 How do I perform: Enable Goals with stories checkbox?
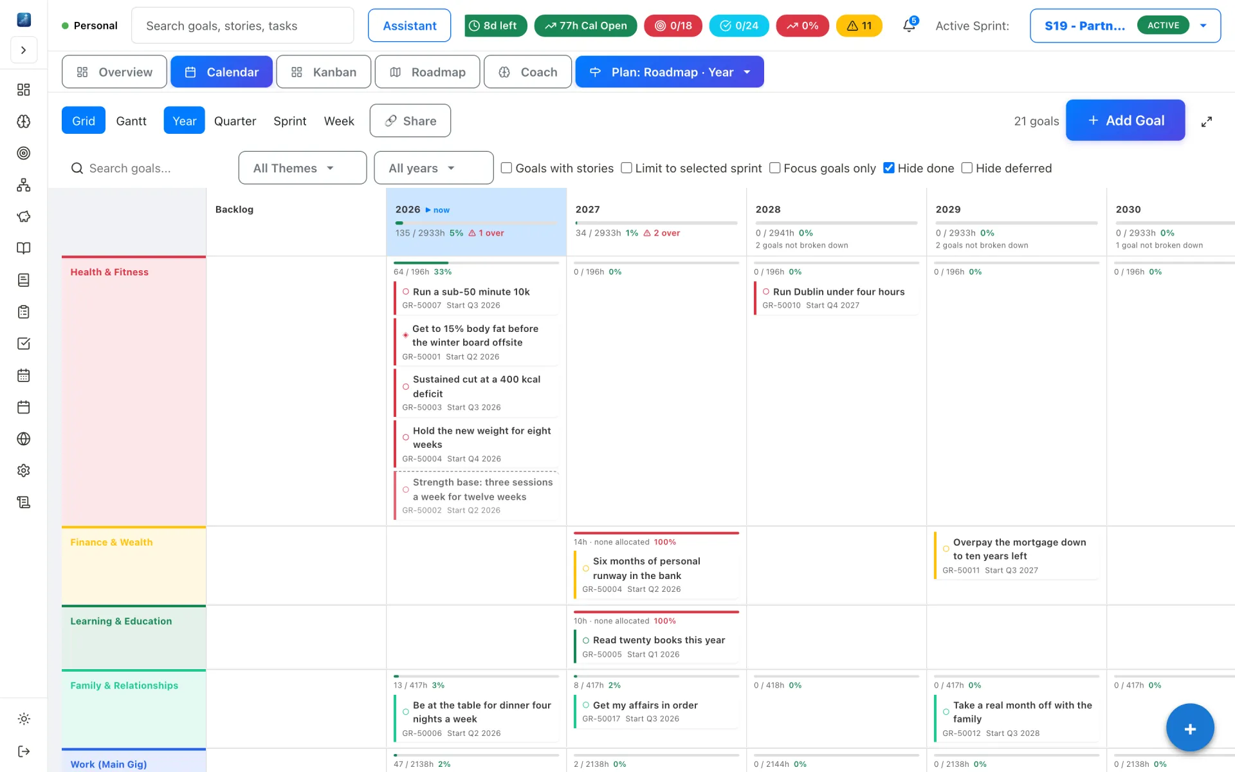pos(506,168)
